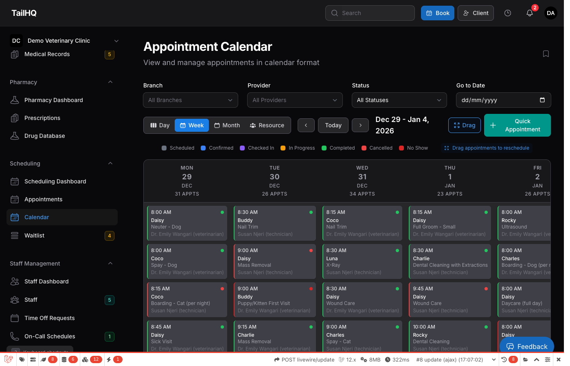Click the Quick Appointment button
Screen dimensions: 570x366
[517, 125]
